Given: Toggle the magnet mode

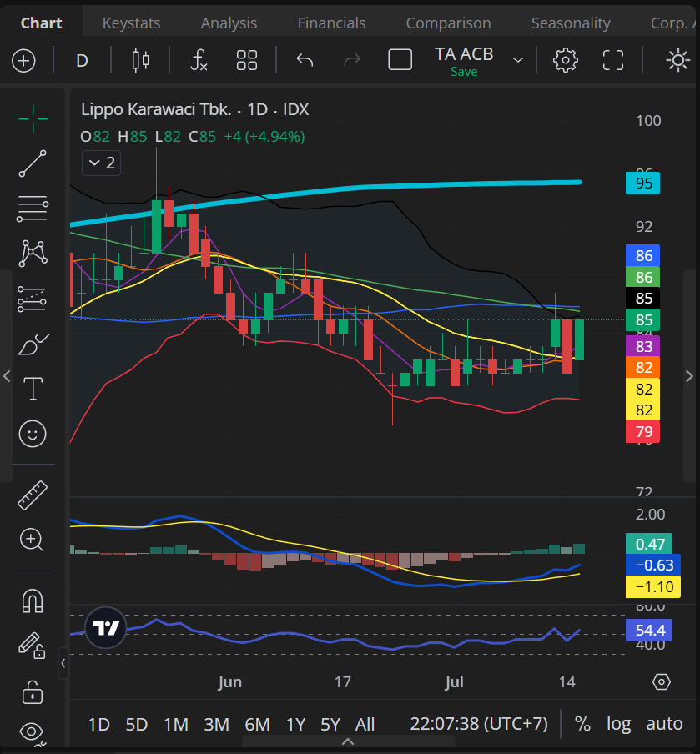Looking at the screenshot, I should (x=33, y=601).
